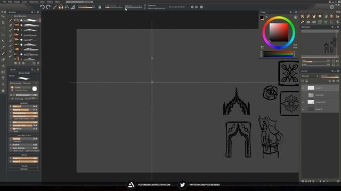The height and width of the screenshot is (191, 341).
Task: Select the rectangular selection tool
Action: coord(3,29)
